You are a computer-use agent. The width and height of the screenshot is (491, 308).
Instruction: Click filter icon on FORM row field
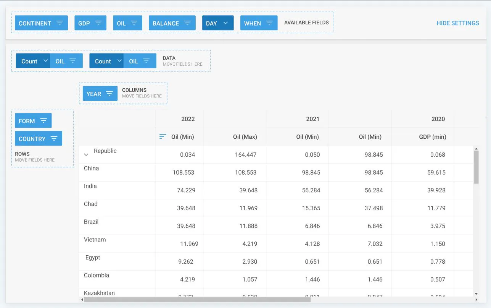pyautogui.click(x=43, y=121)
